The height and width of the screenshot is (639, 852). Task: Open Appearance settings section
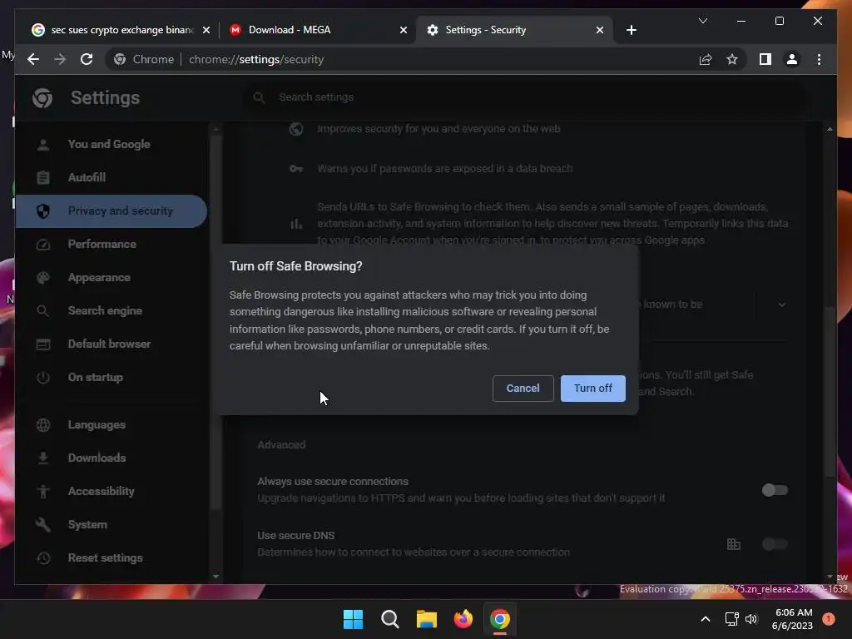pyautogui.click(x=111, y=277)
